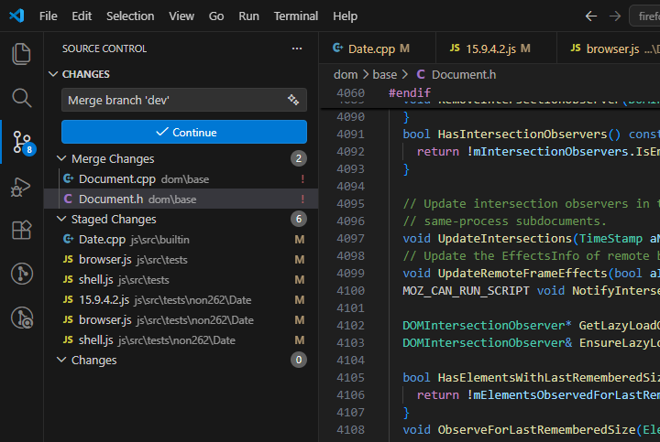Open the Extensions view

point(21,230)
